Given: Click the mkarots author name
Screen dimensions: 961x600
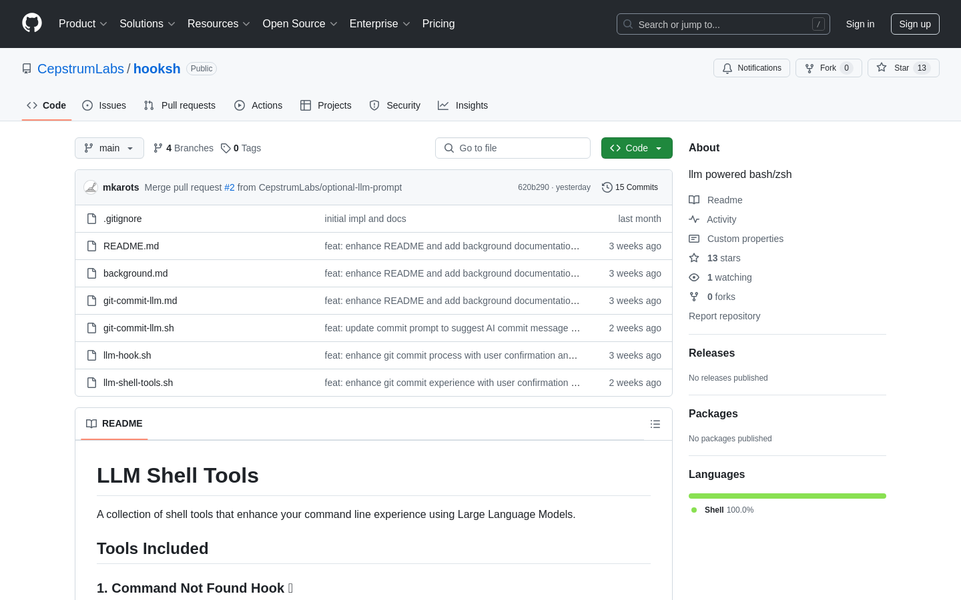Looking at the screenshot, I should tap(121, 187).
